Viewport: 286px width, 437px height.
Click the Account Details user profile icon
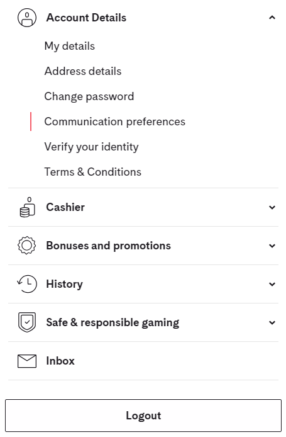[x=27, y=18]
